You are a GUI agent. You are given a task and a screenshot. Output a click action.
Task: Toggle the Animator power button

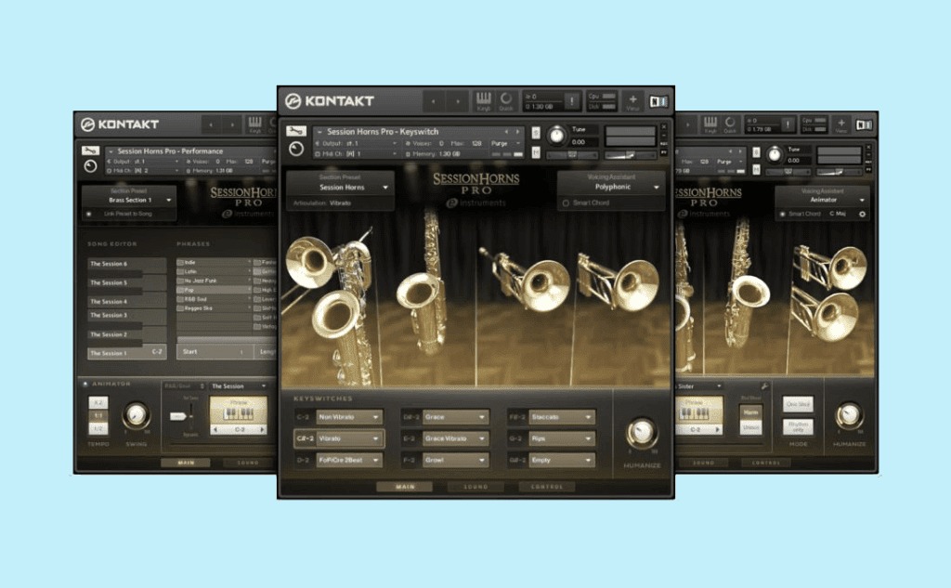pos(85,383)
